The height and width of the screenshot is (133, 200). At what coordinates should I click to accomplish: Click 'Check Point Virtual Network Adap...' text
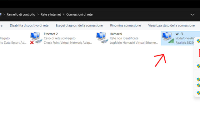[68, 42]
